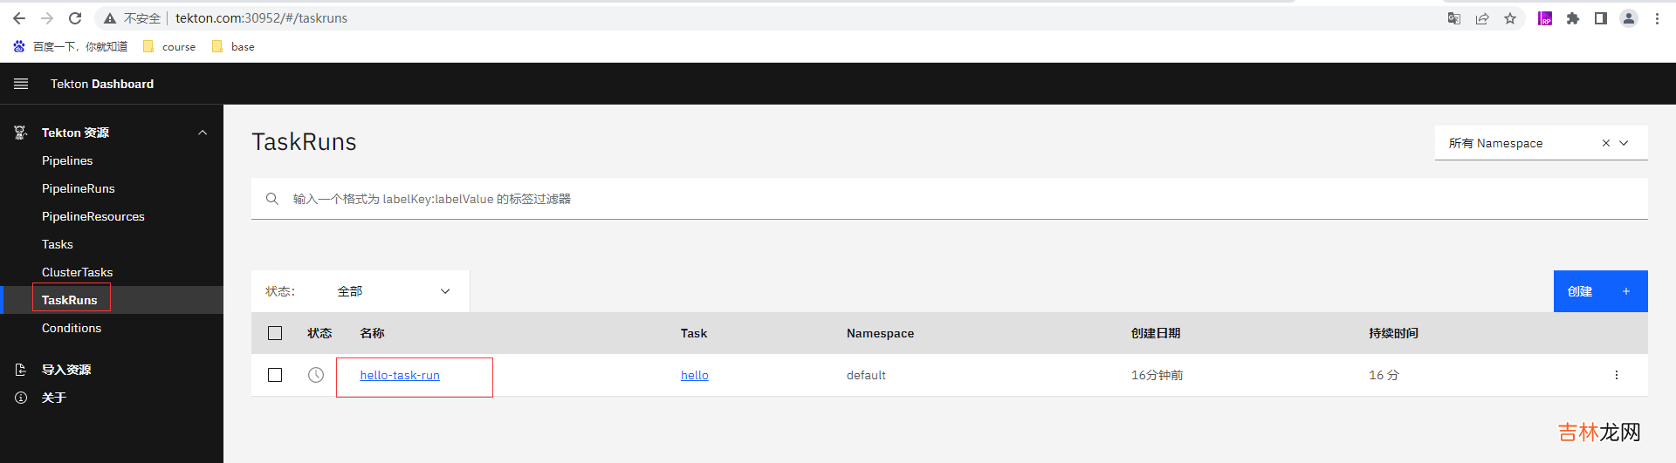This screenshot has width=1676, height=463.
Task: Tick the select-all checkbox in table header
Action: click(x=275, y=333)
